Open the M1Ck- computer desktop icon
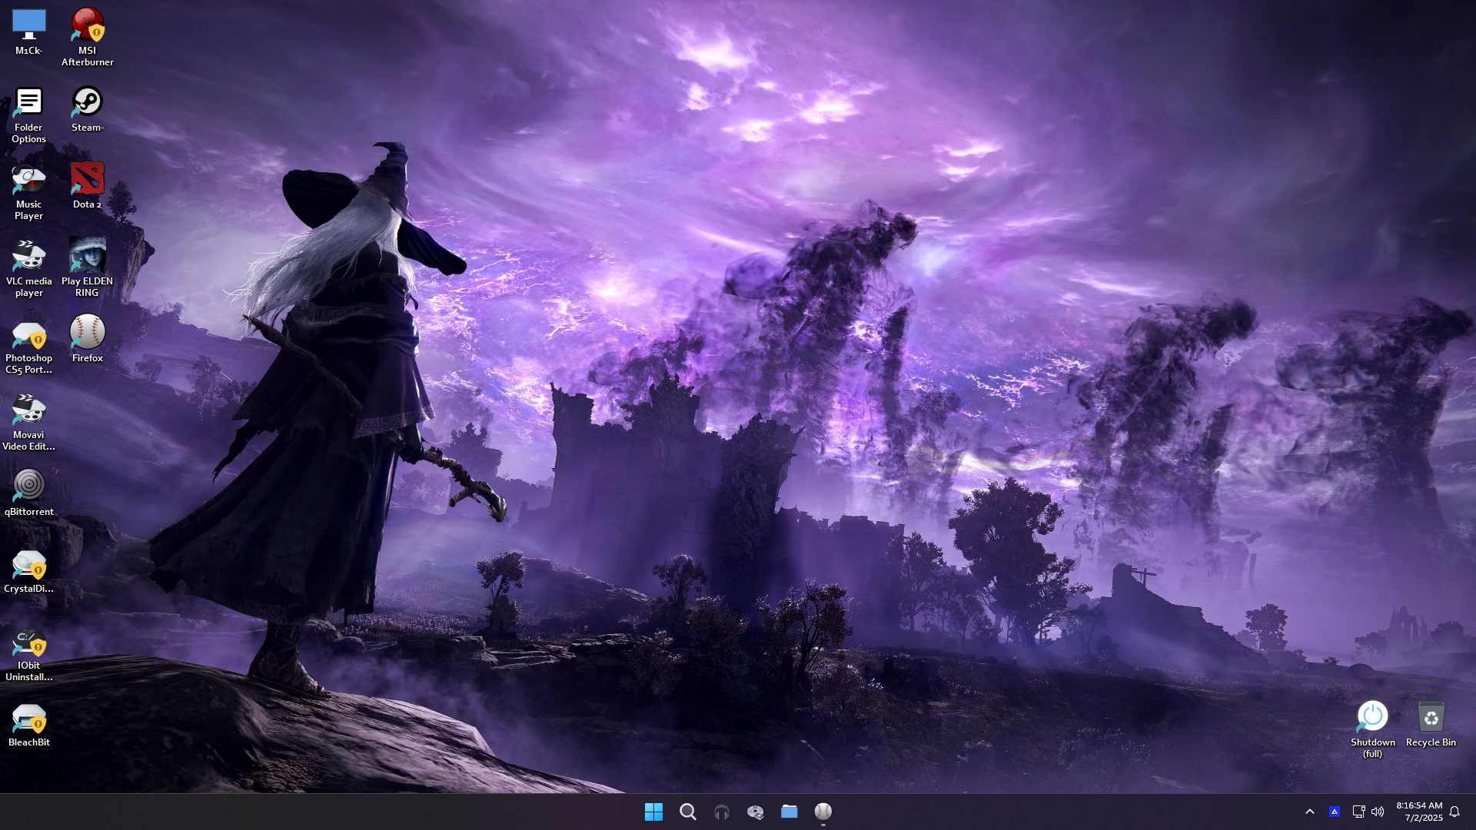The image size is (1476, 830). click(28, 32)
